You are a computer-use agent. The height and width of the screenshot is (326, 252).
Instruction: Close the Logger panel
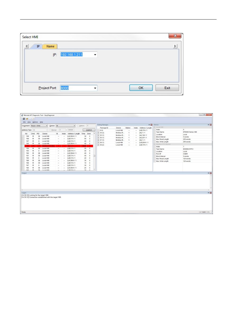coord(211,193)
